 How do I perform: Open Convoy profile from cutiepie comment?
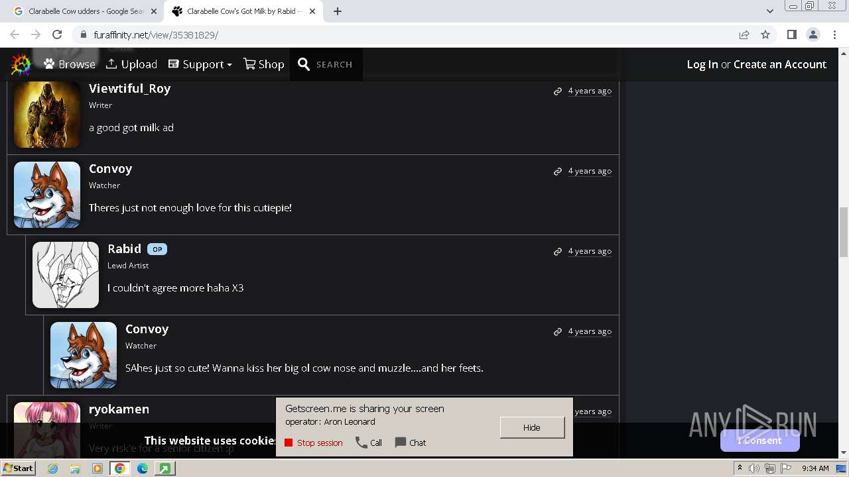pos(110,169)
